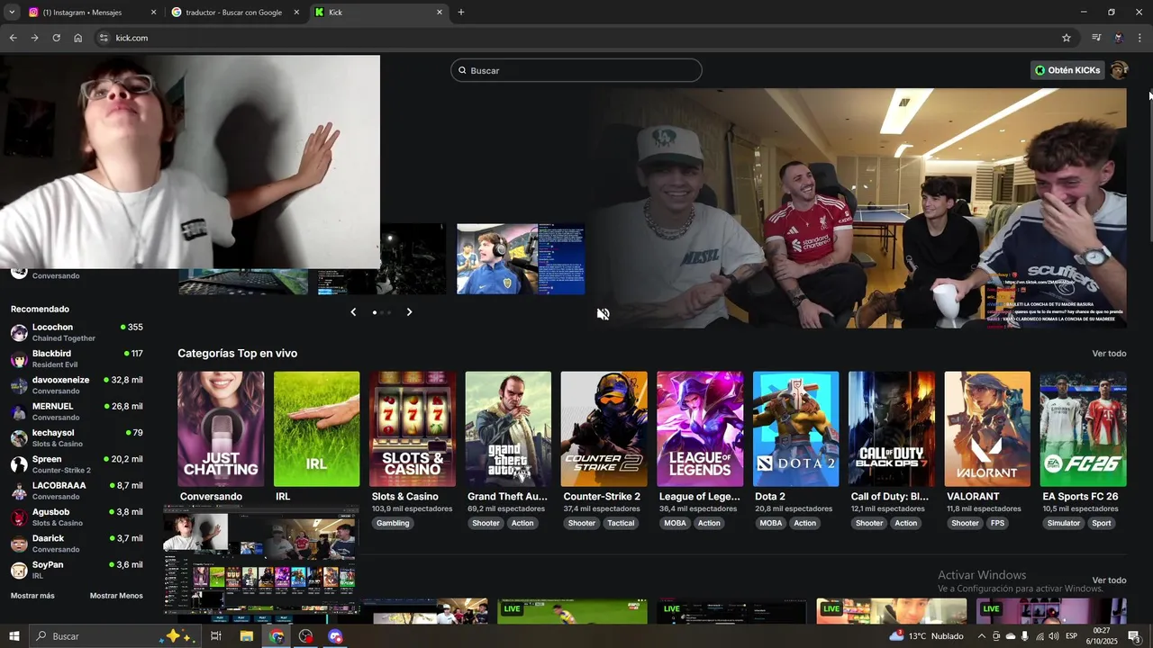Select the Gambling tag under Slots & Casino
Image resolution: width=1153 pixels, height=648 pixels.
click(393, 523)
